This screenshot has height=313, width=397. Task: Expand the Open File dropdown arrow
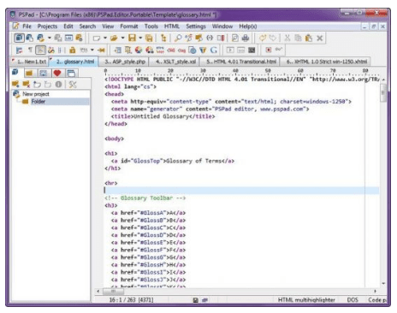tap(122, 38)
